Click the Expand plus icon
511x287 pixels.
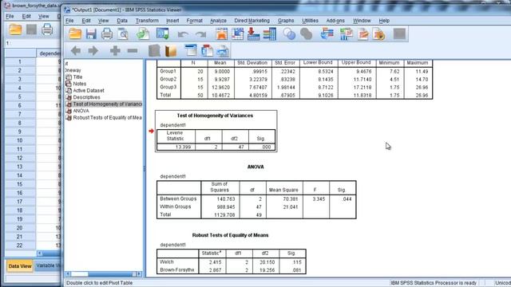click(115, 50)
